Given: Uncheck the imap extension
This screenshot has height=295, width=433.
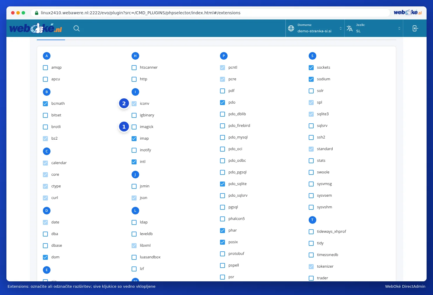Looking at the screenshot, I should pyautogui.click(x=134, y=138).
